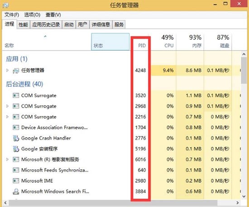This screenshot has height=207, width=249.
Task: Click the Task Manager app icon in process list
Action: click(16, 71)
